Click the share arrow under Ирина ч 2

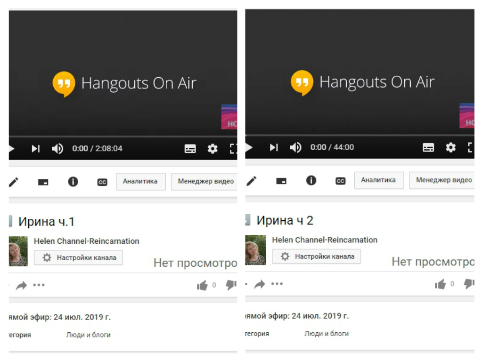[259, 284]
